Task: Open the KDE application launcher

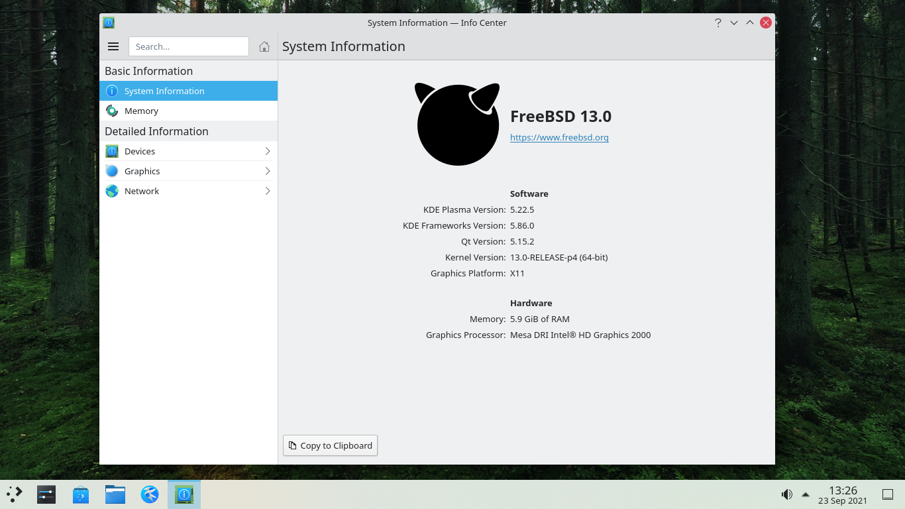Action: (15, 494)
